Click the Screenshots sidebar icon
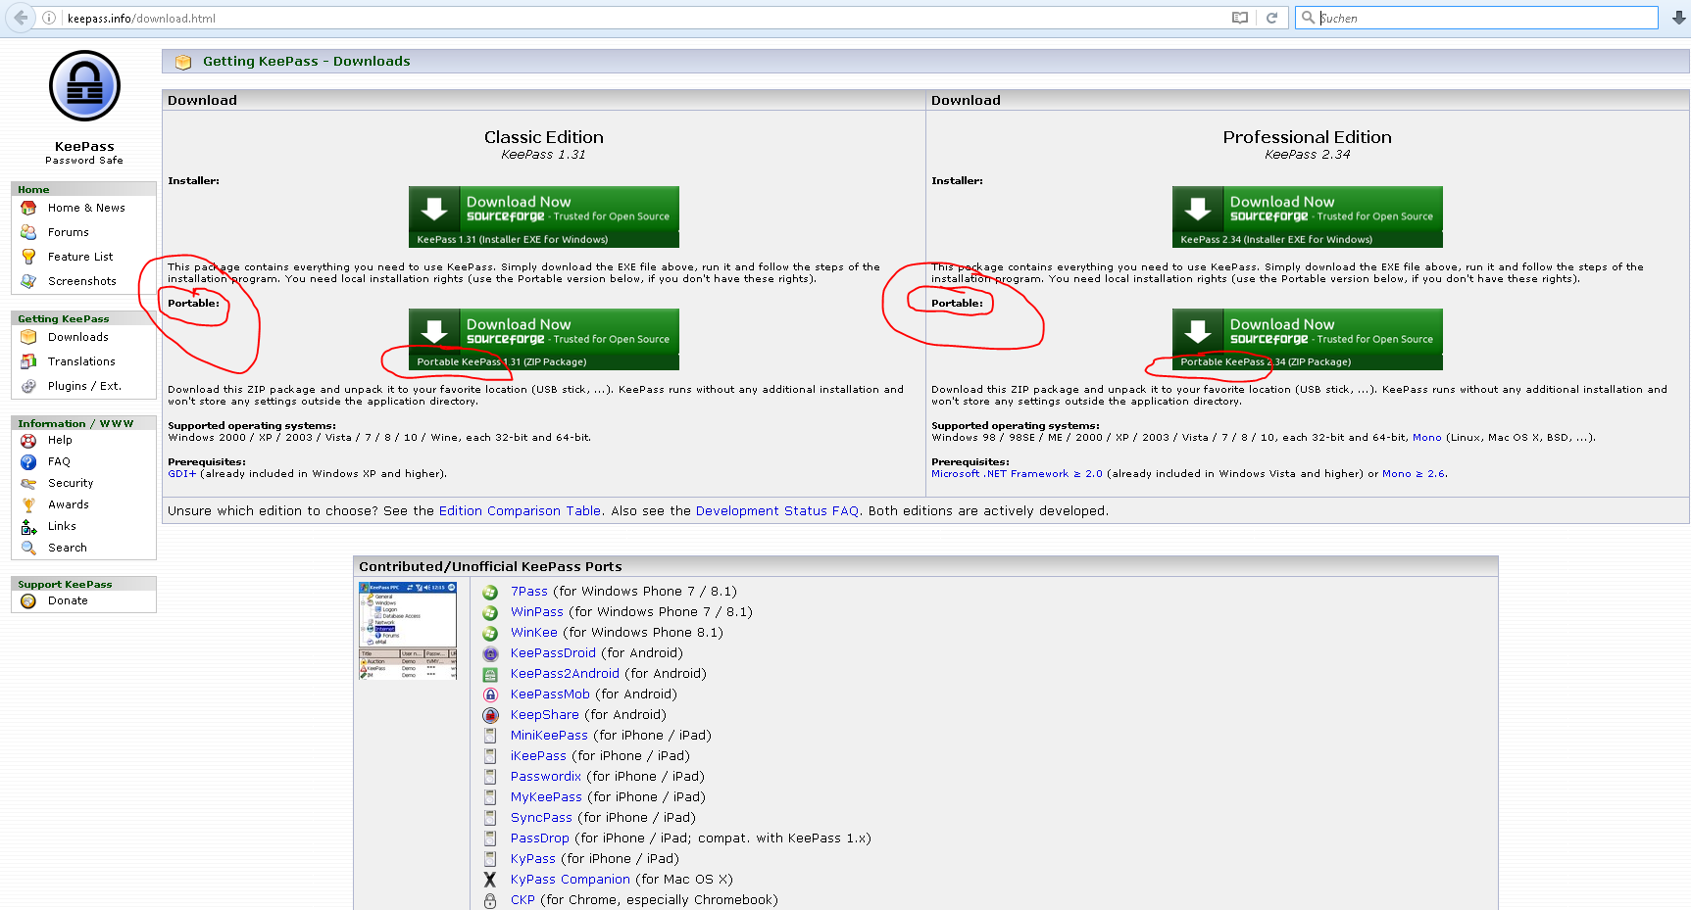The height and width of the screenshot is (910, 1691). [x=28, y=281]
